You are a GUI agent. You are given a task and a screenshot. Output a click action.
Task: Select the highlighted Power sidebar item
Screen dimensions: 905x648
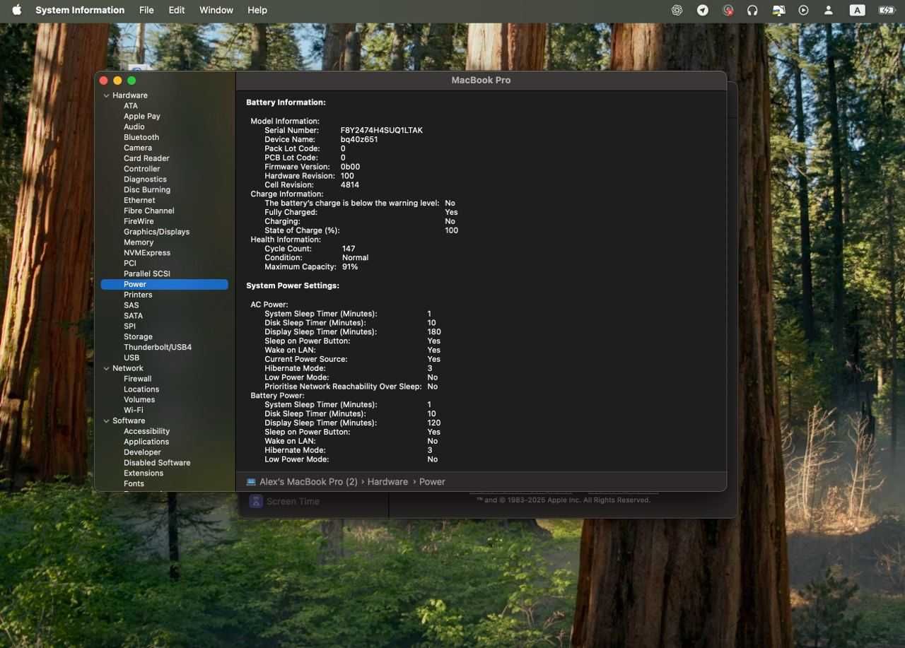(x=164, y=284)
